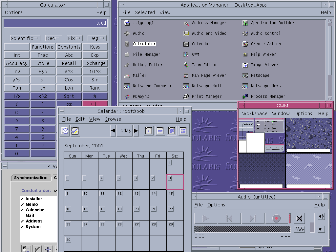Select Process Manager icon in Application Manager

click(245, 96)
